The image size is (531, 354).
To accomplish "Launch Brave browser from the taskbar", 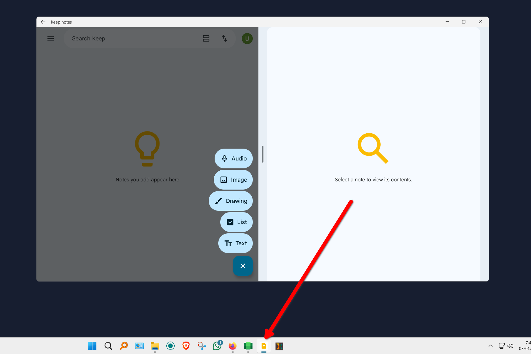I will pos(186,346).
